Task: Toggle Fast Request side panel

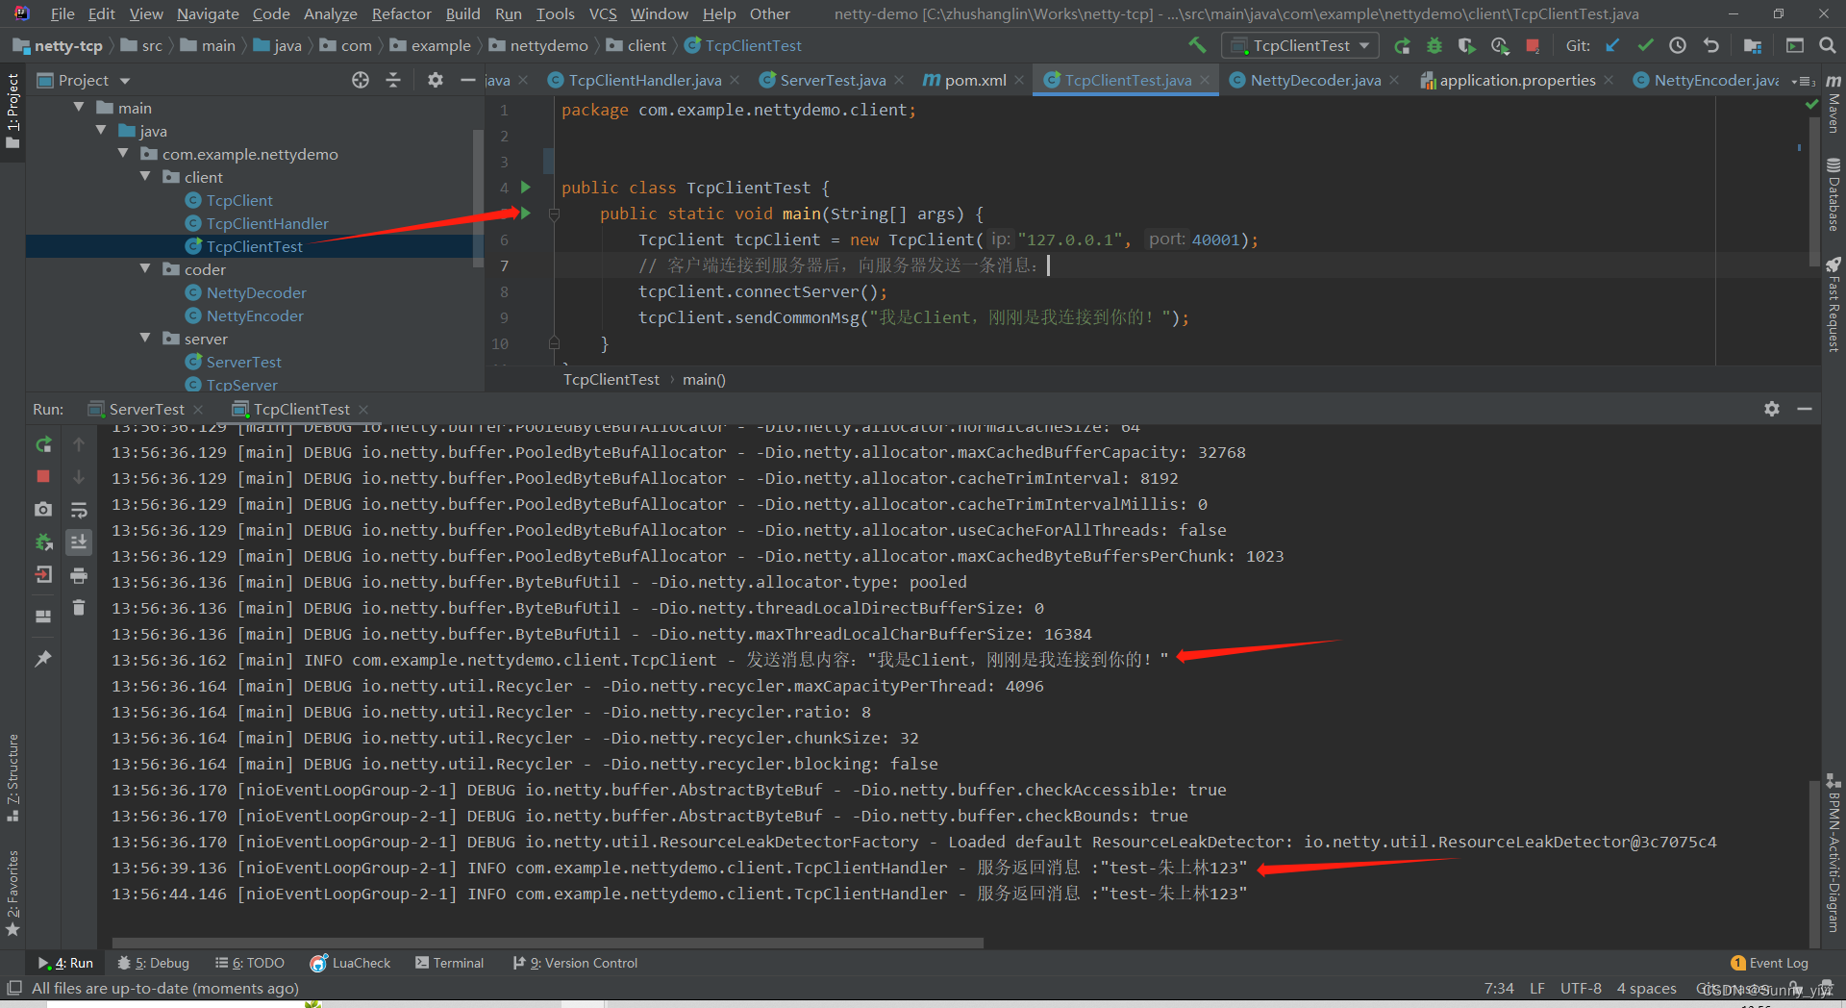Action: (1834, 304)
